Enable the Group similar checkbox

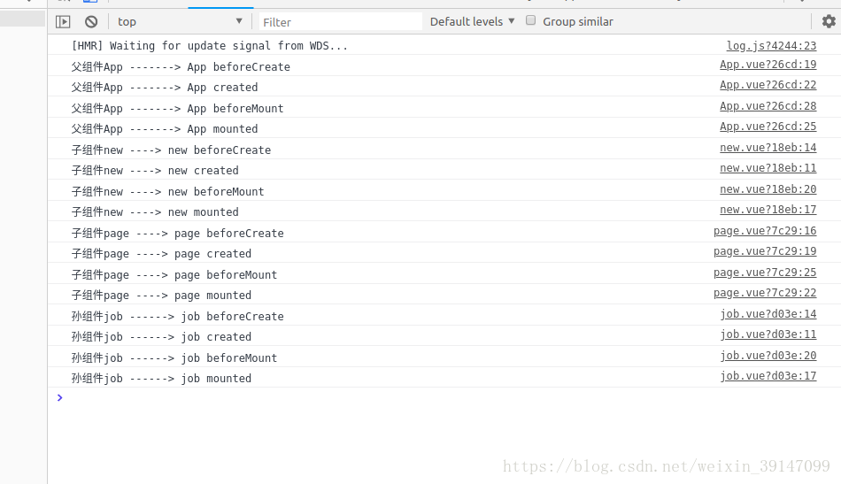coord(530,20)
